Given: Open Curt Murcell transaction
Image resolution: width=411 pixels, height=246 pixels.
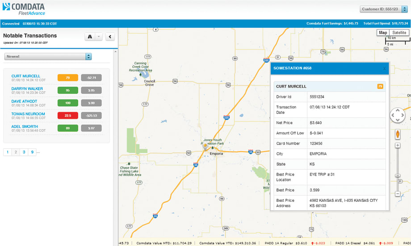Looking at the screenshot, I should point(26,76).
